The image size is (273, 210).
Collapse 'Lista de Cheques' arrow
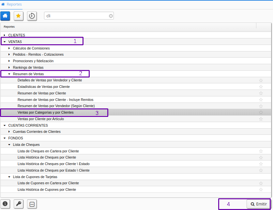(x=9, y=145)
